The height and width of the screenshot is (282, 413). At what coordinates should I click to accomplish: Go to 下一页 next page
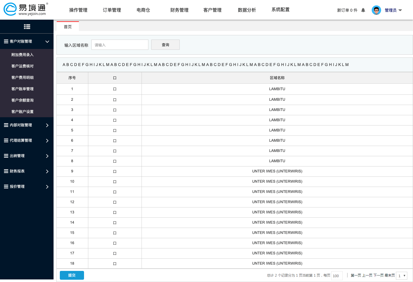pyautogui.click(x=379, y=275)
